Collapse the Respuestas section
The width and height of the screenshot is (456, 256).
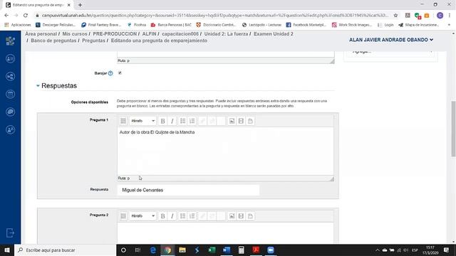38,85
